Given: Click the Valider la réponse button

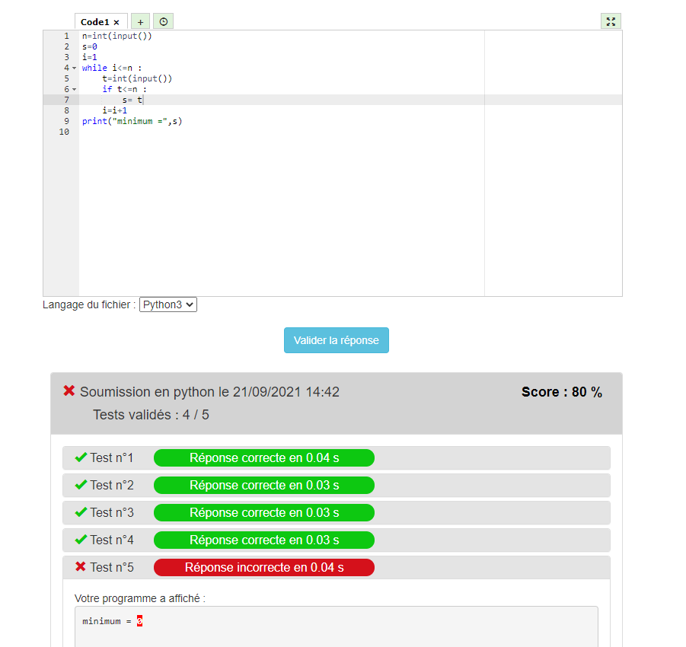Looking at the screenshot, I should point(336,339).
